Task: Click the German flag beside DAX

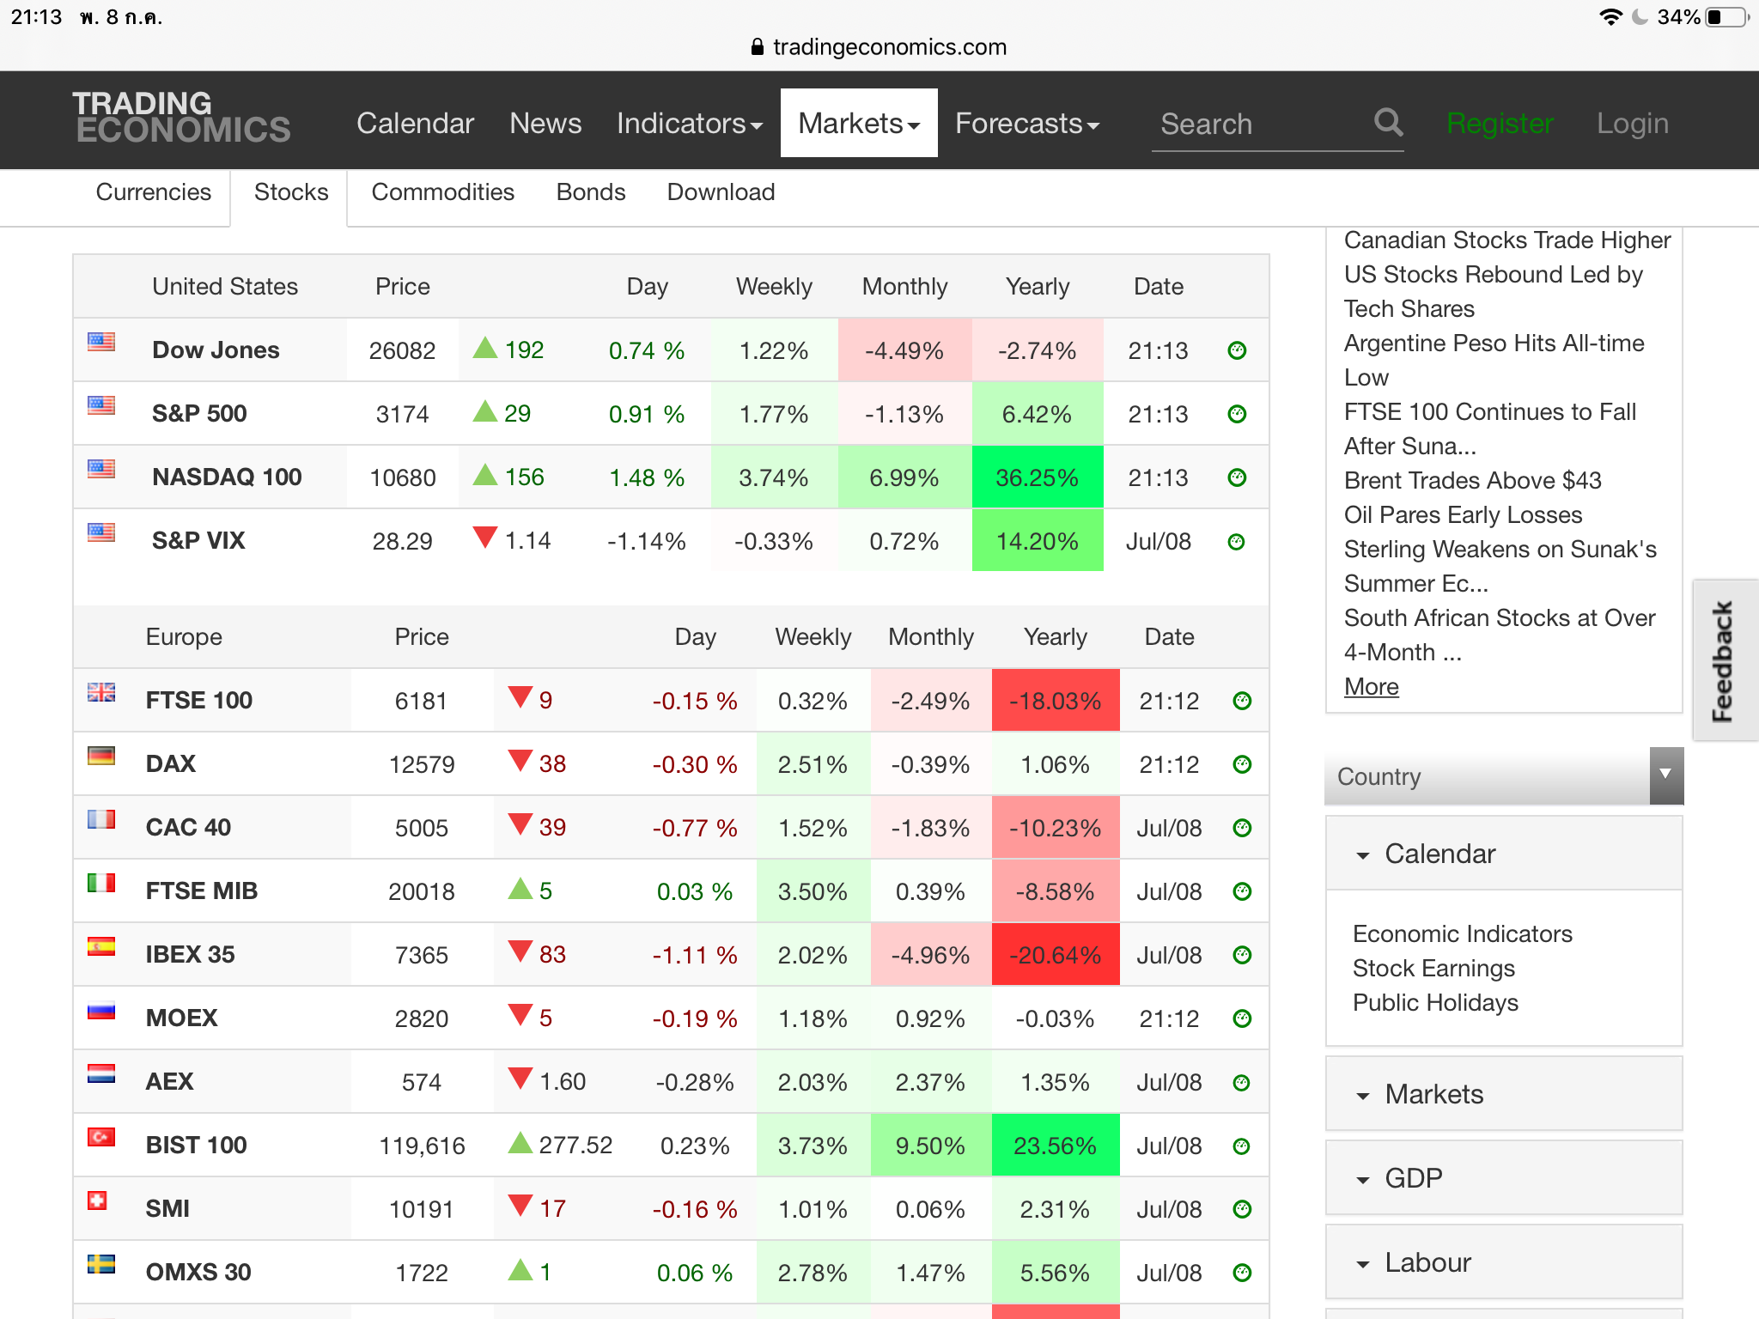Action: (x=101, y=756)
